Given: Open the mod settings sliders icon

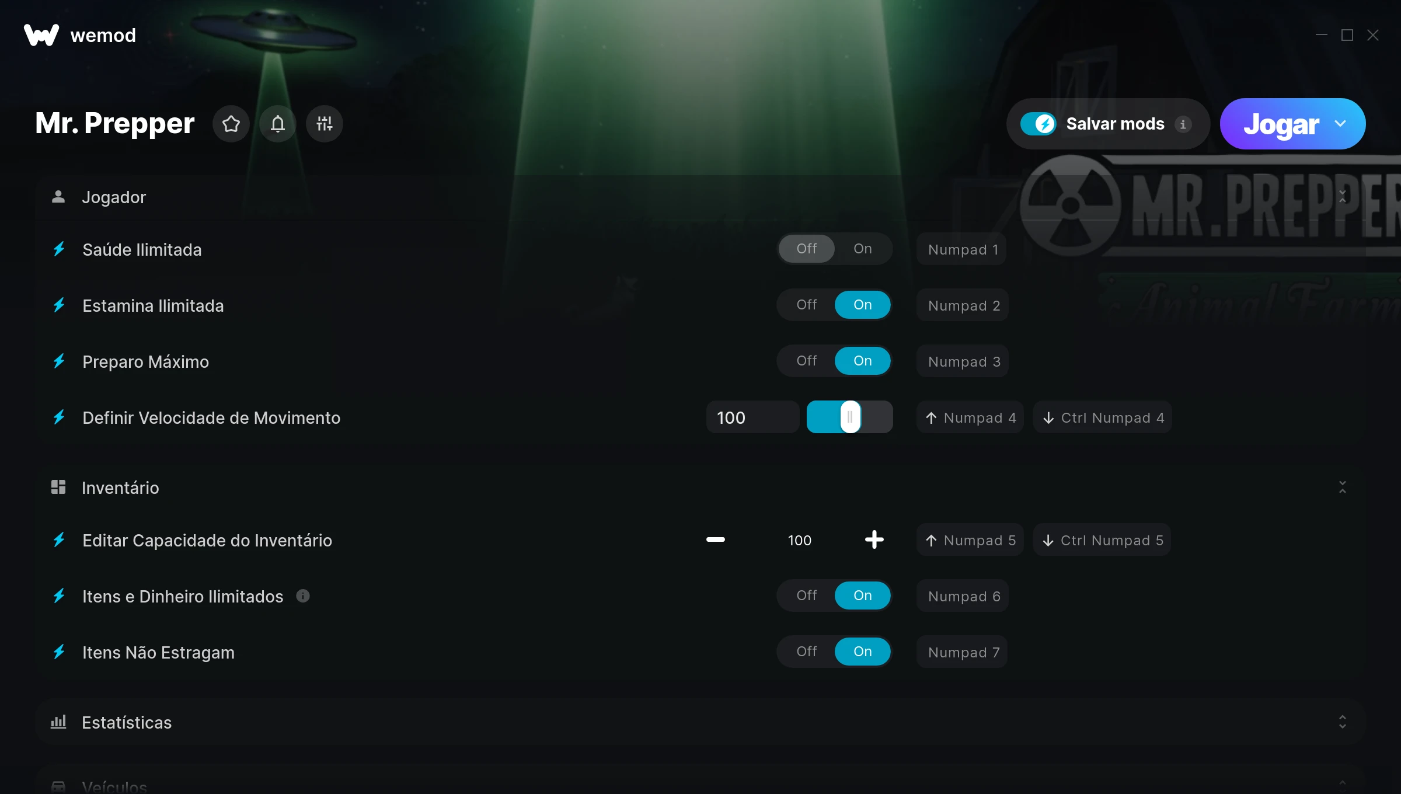Looking at the screenshot, I should tap(325, 124).
